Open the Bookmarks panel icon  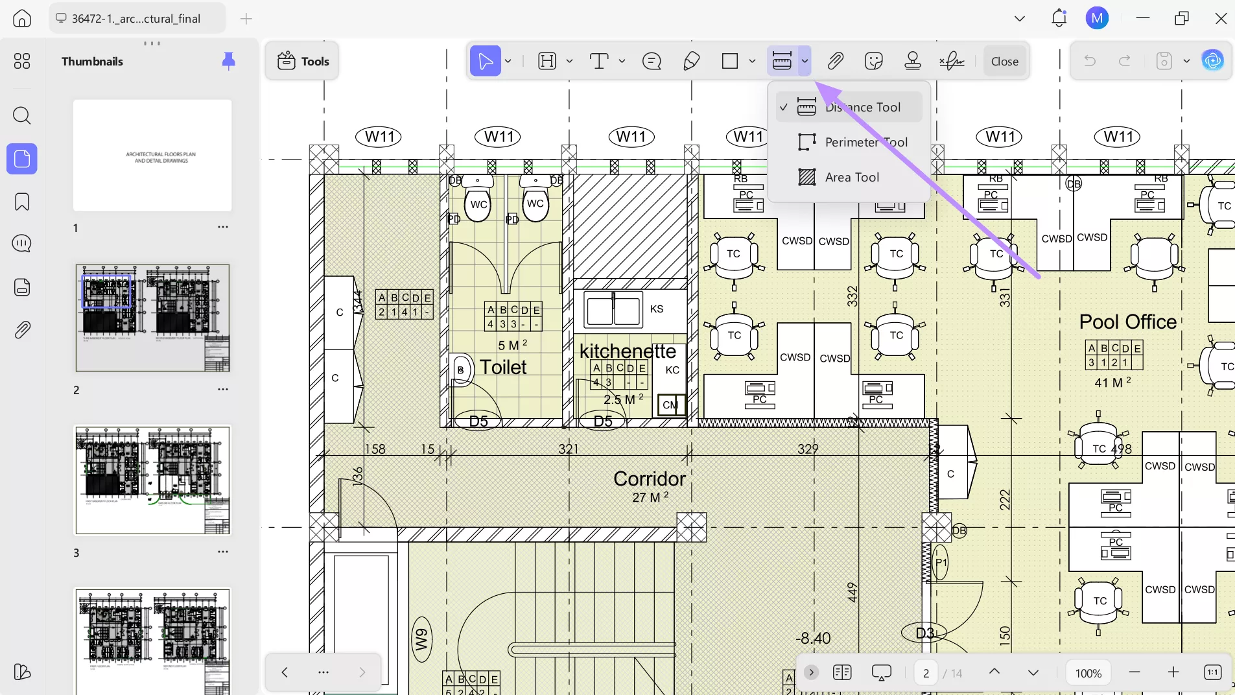(x=22, y=202)
